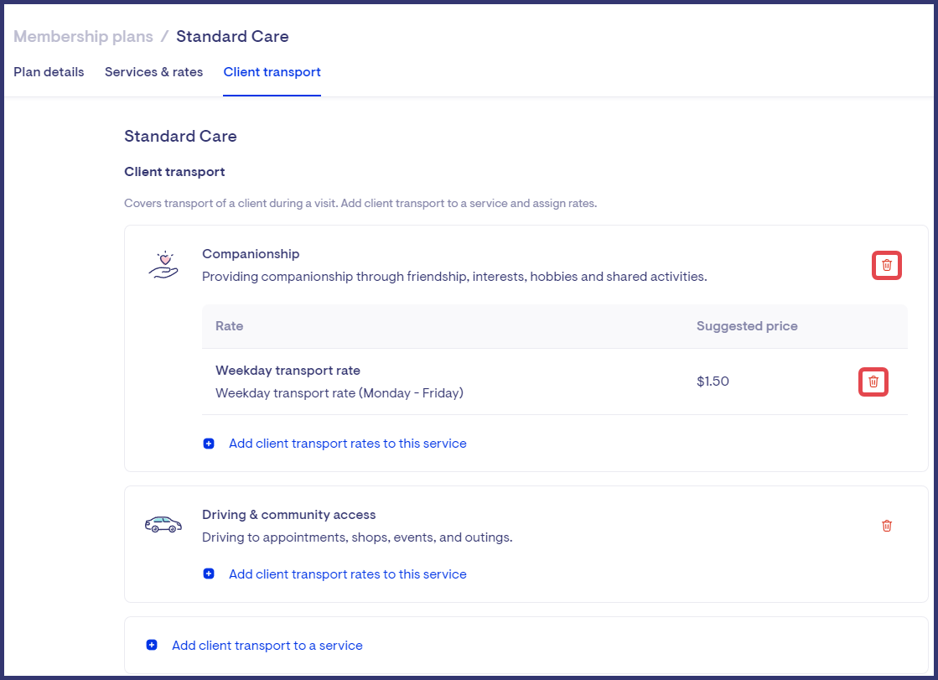Click the car icon for Driving service
The image size is (938, 680).
163,525
